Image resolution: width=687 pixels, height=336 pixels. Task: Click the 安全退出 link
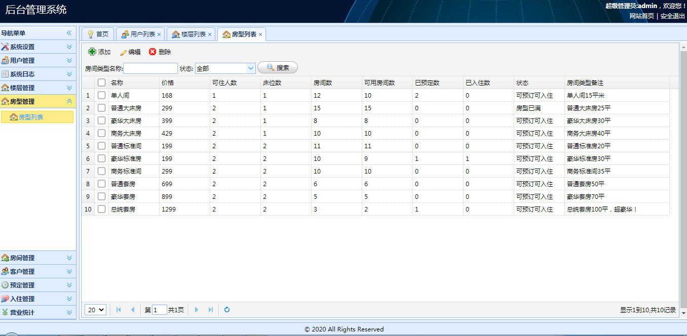(673, 16)
